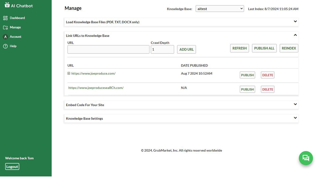Expand the joeproduce.com URL tree entry
Image resolution: width=324 pixels, height=182 pixels.
pyautogui.click(x=69, y=73)
